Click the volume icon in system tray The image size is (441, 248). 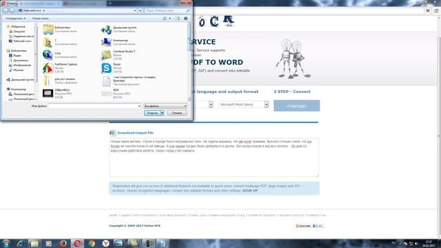pos(417,243)
